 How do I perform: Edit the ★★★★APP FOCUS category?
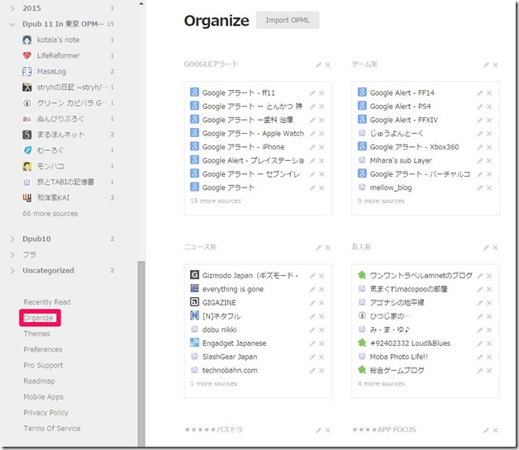point(486,430)
